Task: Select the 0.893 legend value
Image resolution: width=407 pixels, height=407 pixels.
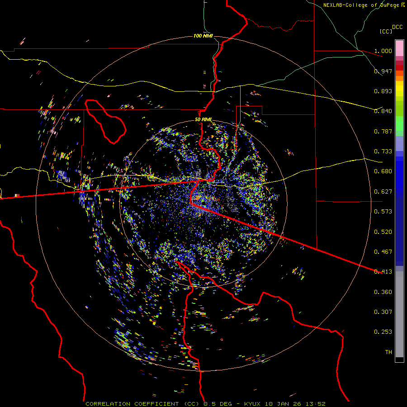Action: click(x=383, y=91)
